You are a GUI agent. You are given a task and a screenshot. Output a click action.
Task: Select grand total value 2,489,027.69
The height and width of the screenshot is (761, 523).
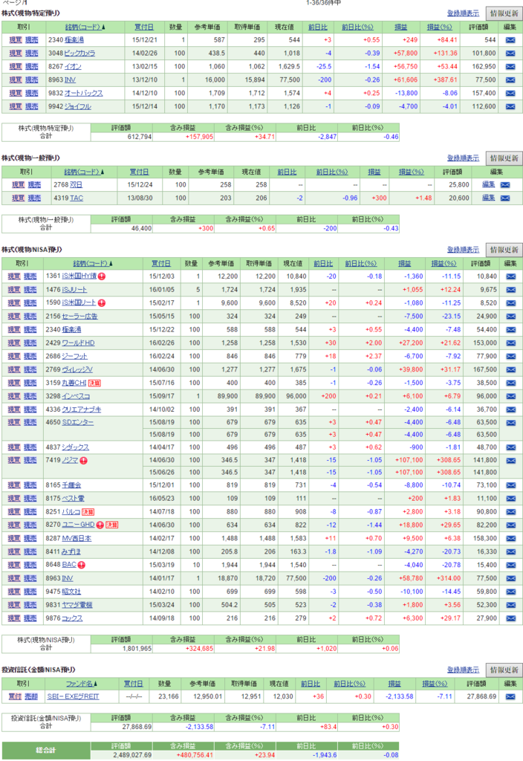(x=132, y=755)
